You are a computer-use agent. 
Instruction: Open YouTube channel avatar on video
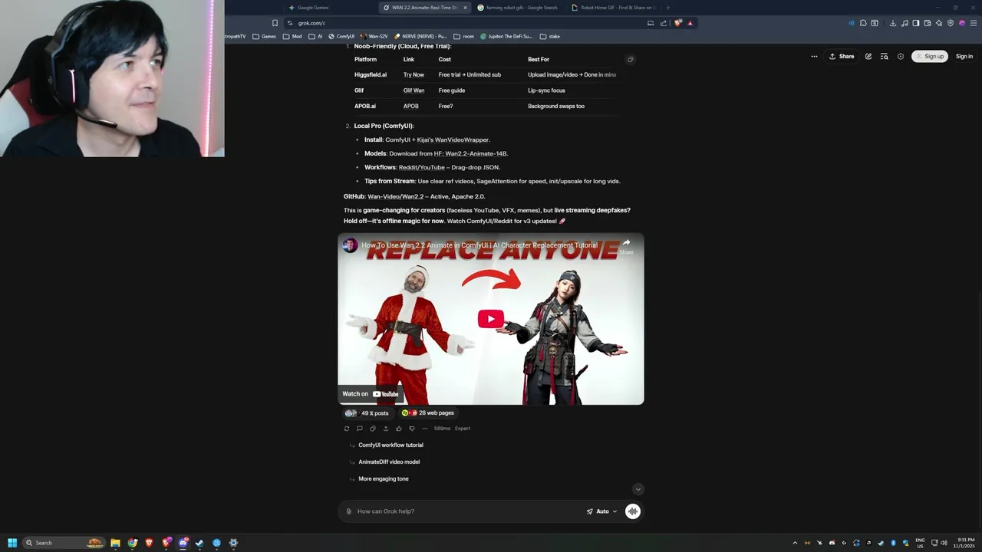350,245
